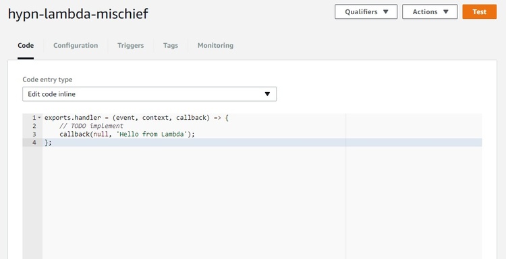Click line number 2 in the gutter
The height and width of the screenshot is (259, 506).
tap(34, 126)
